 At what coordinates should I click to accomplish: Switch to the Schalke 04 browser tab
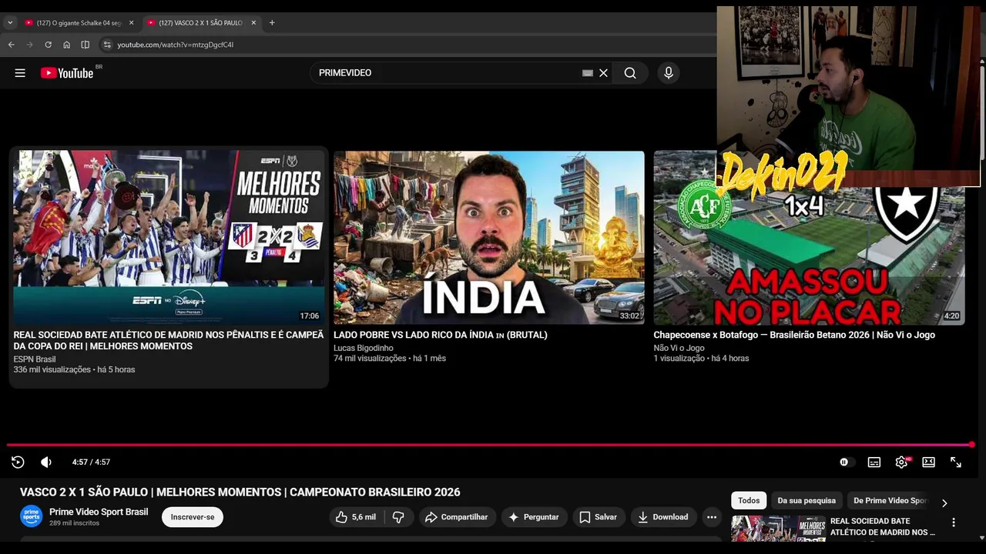78,23
